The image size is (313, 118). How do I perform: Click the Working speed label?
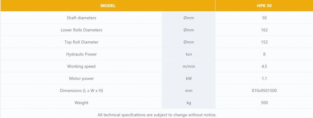coord(81,67)
